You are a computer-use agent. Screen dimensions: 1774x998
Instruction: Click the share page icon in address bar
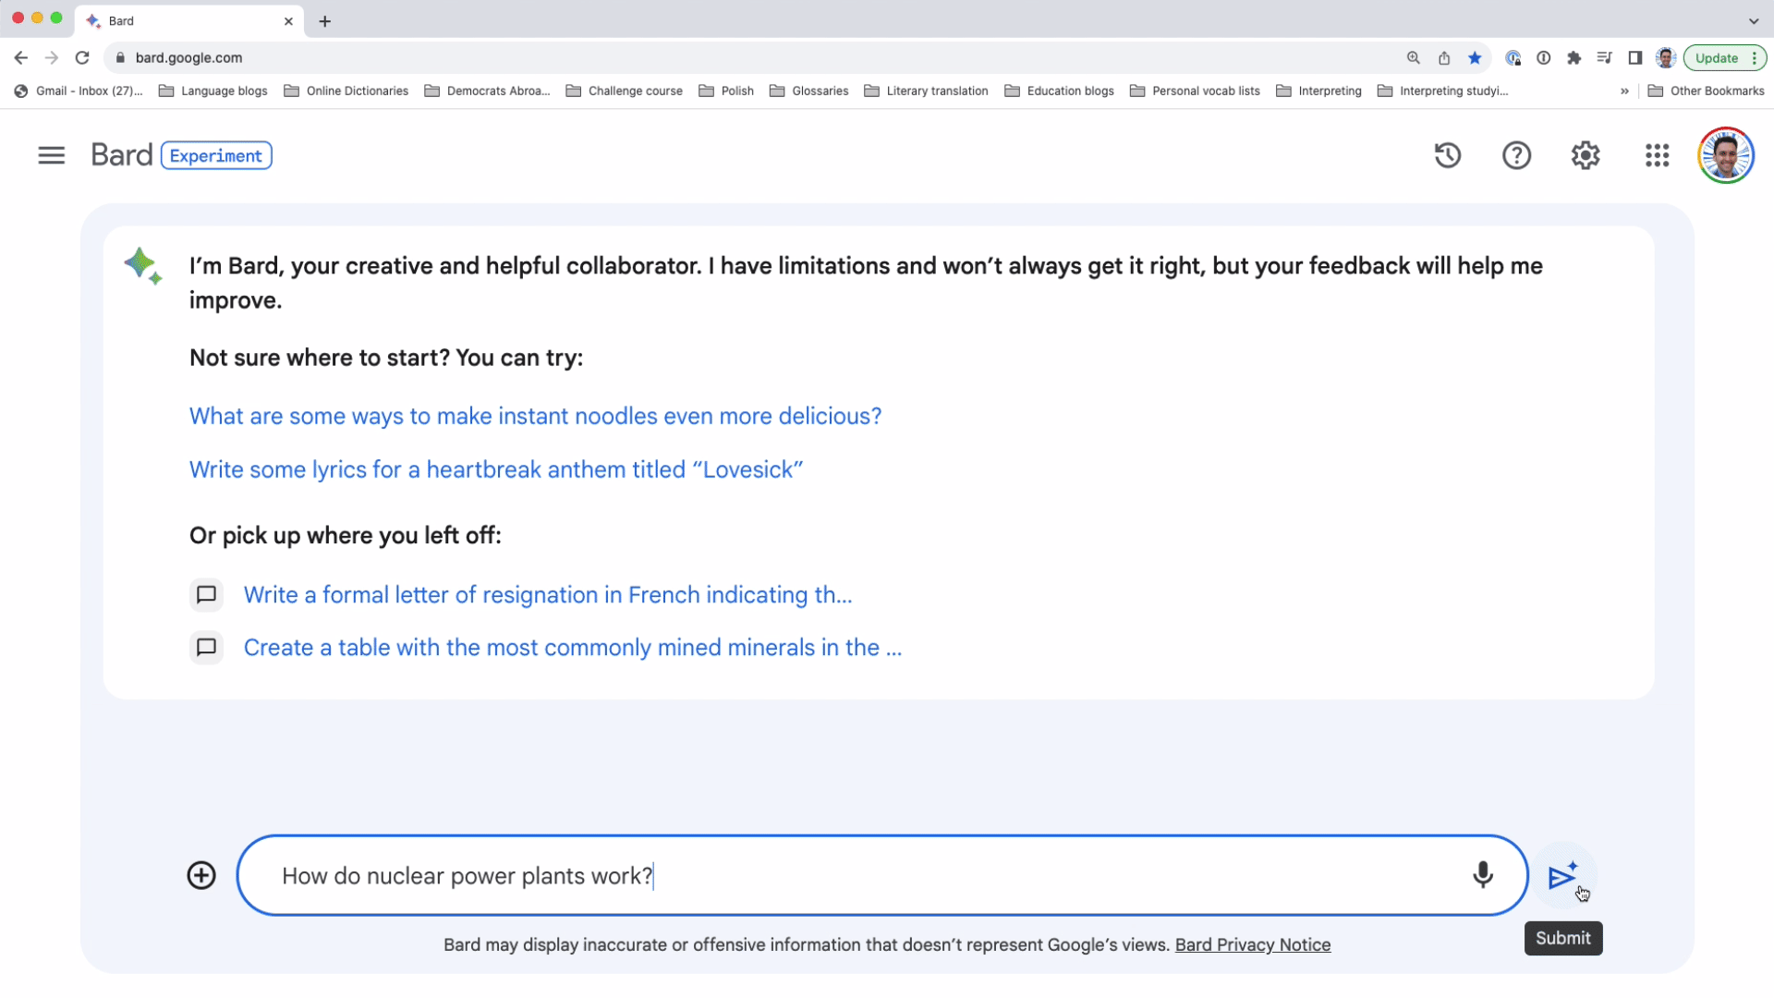(1444, 57)
